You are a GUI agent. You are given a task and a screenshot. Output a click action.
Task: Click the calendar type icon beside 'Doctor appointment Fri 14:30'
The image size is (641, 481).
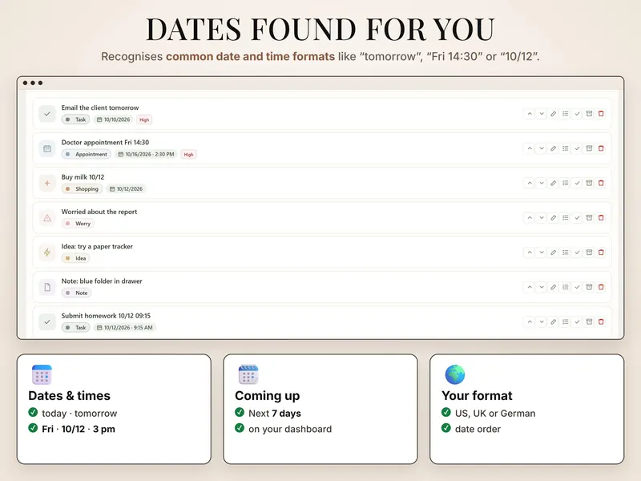pos(47,148)
